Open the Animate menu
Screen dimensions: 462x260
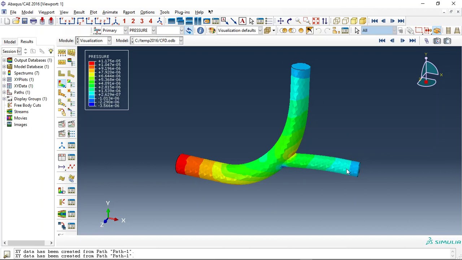(x=110, y=12)
